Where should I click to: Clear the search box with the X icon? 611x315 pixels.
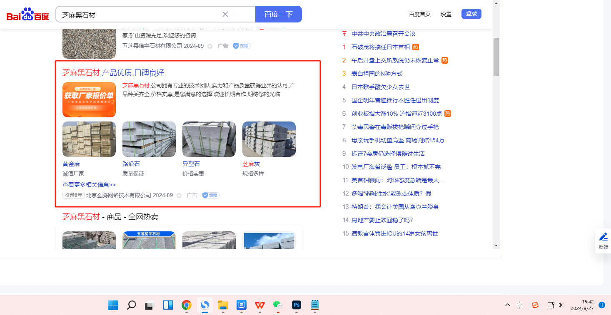[x=225, y=14]
